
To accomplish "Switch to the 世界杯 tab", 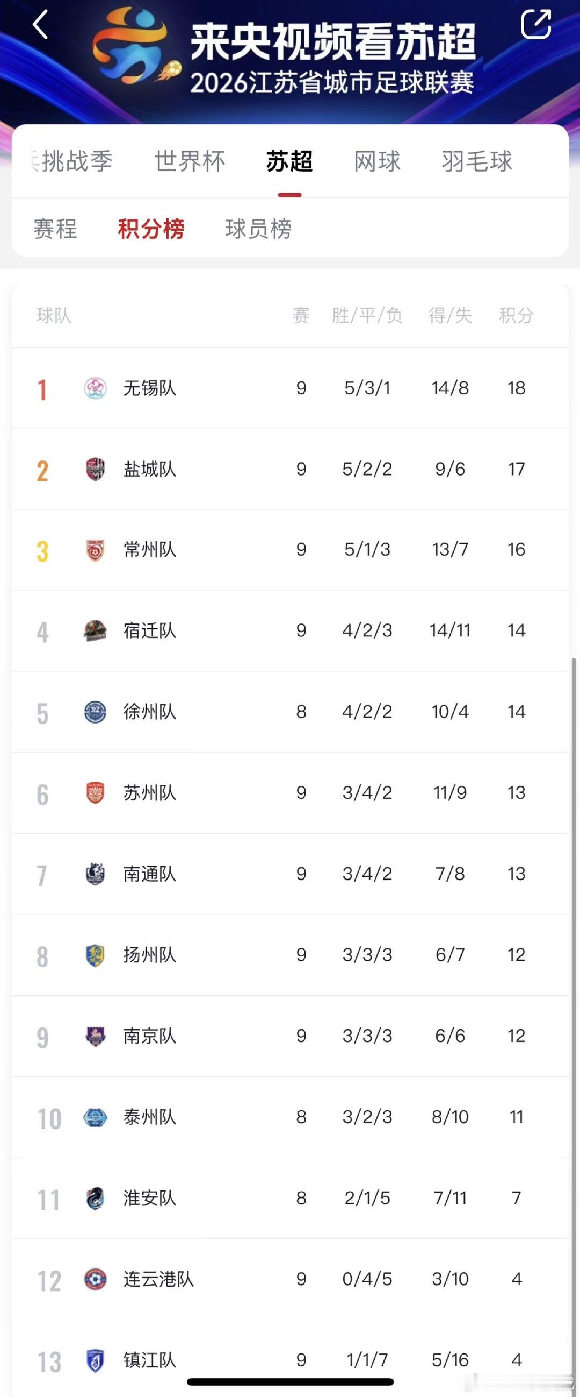I will 190,161.
